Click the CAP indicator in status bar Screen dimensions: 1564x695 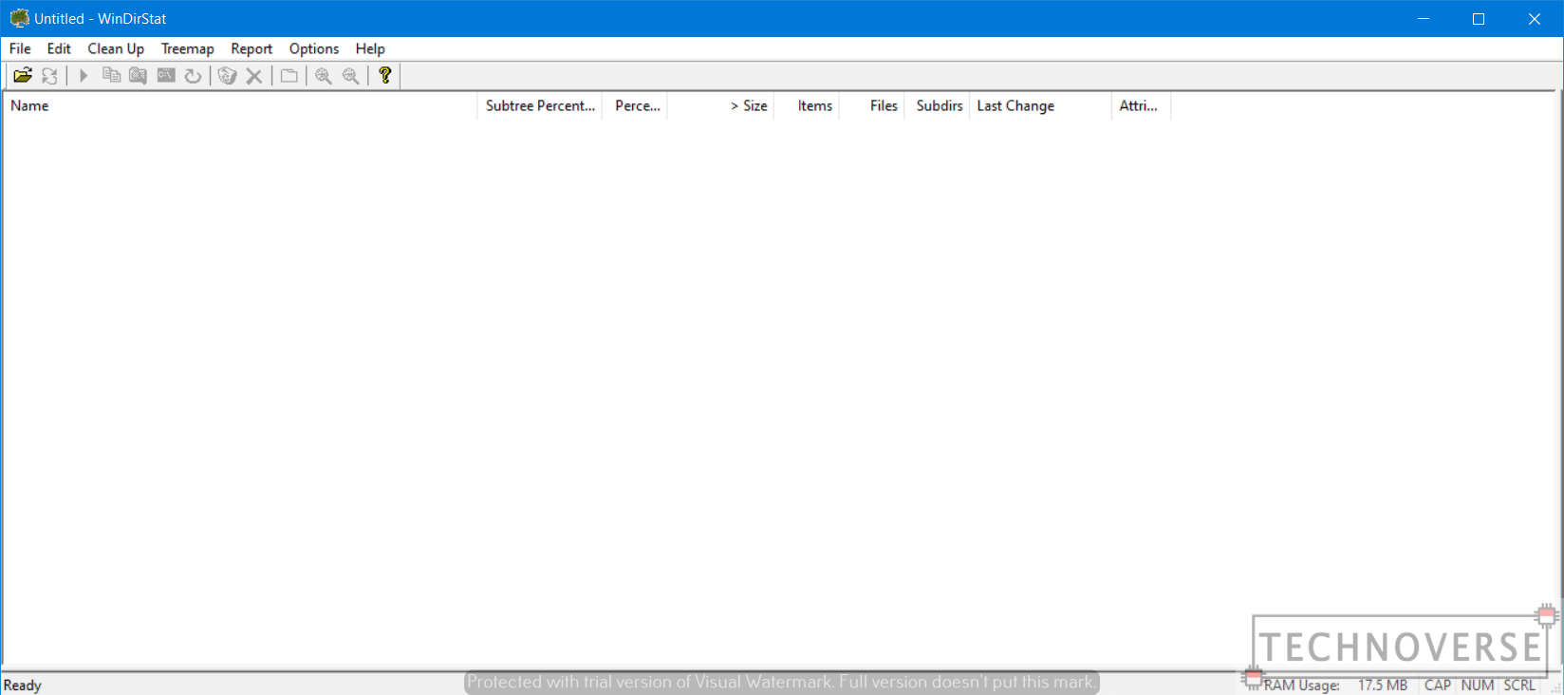tap(1438, 686)
